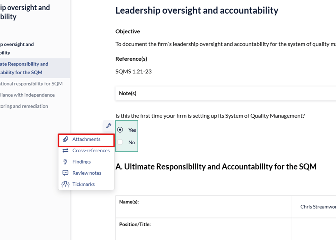336x240 pixels.
Task: Click the 'A. Ultimate Responsibility and Accountability' heading
Action: click(x=216, y=167)
